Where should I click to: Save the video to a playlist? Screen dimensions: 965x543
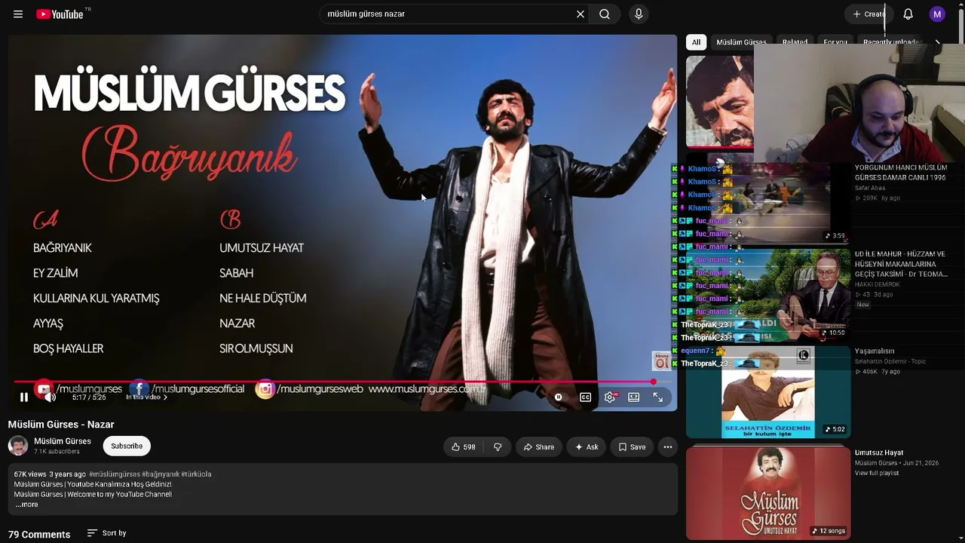click(x=632, y=447)
